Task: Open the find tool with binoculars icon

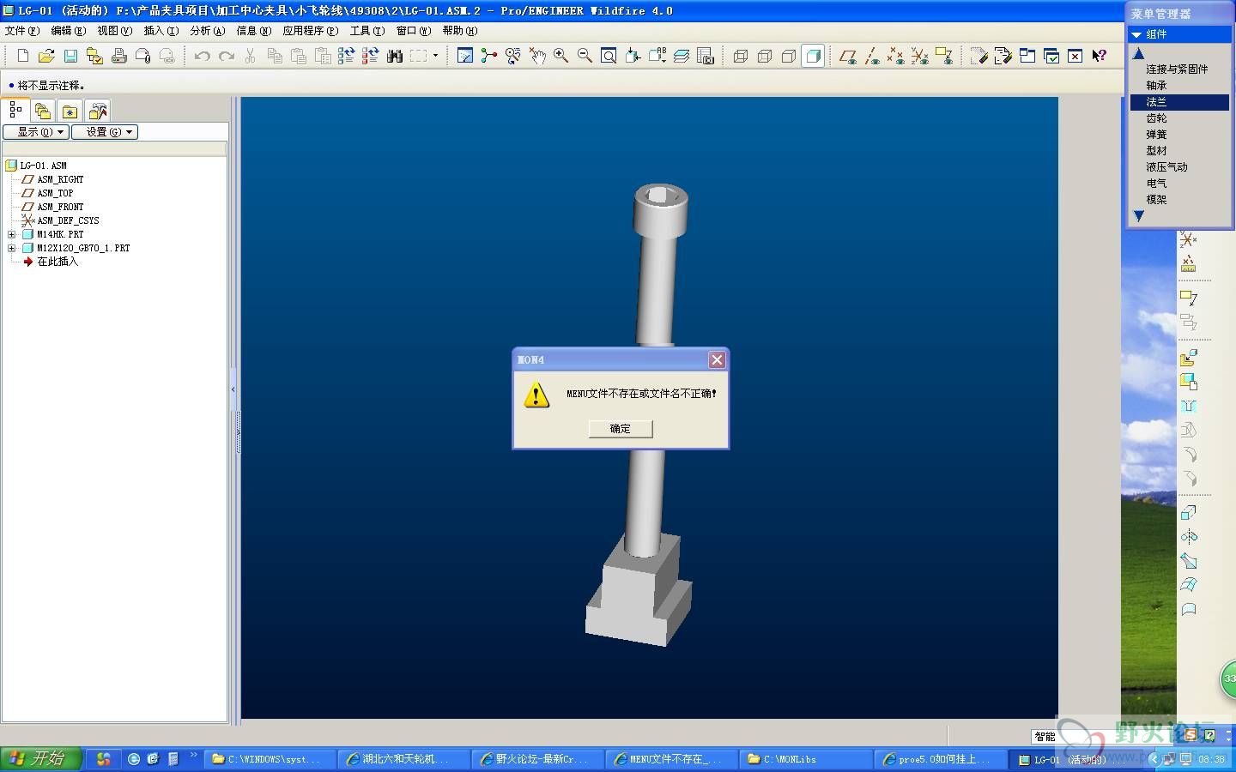Action: click(x=395, y=56)
